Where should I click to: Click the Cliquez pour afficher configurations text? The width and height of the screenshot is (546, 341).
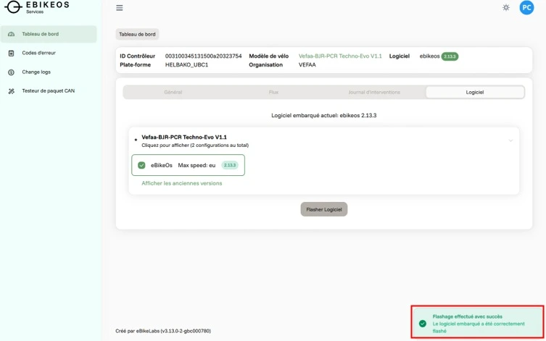(195, 146)
